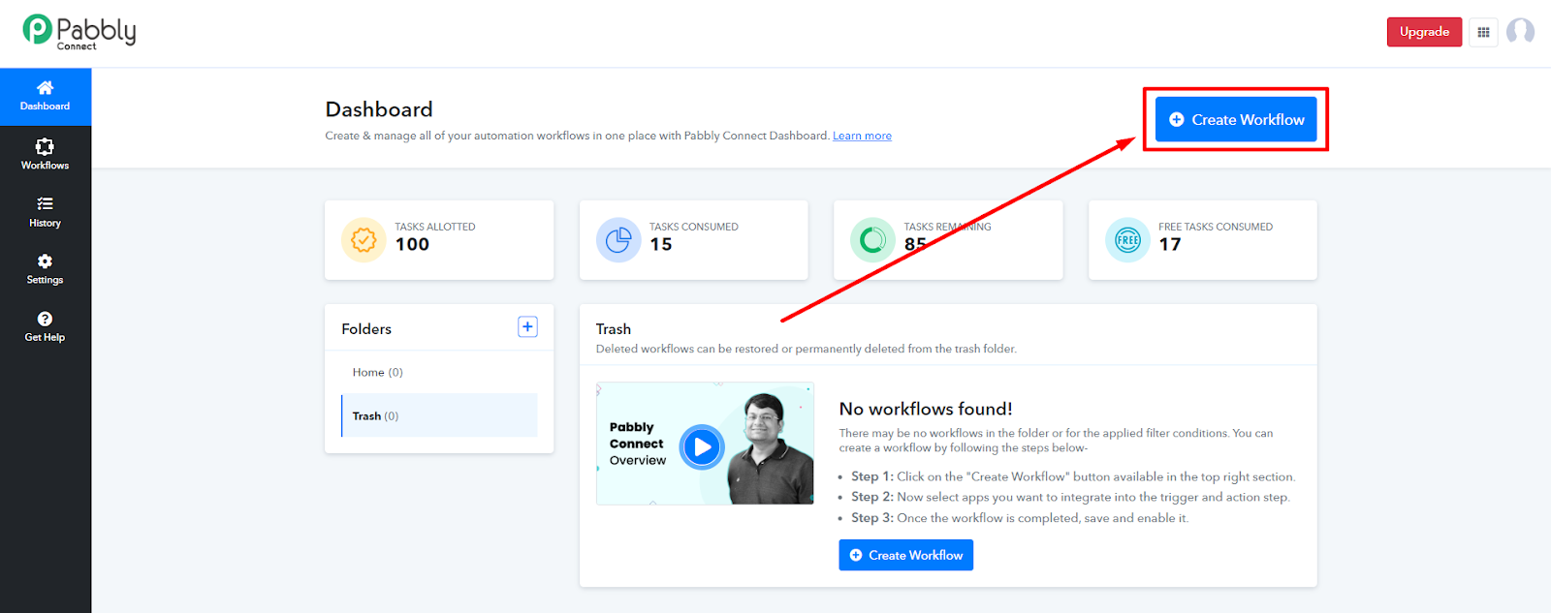Open History in the sidebar
Image resolution: width=1551 pixels, height=613 pixels.
coord(46,212)
